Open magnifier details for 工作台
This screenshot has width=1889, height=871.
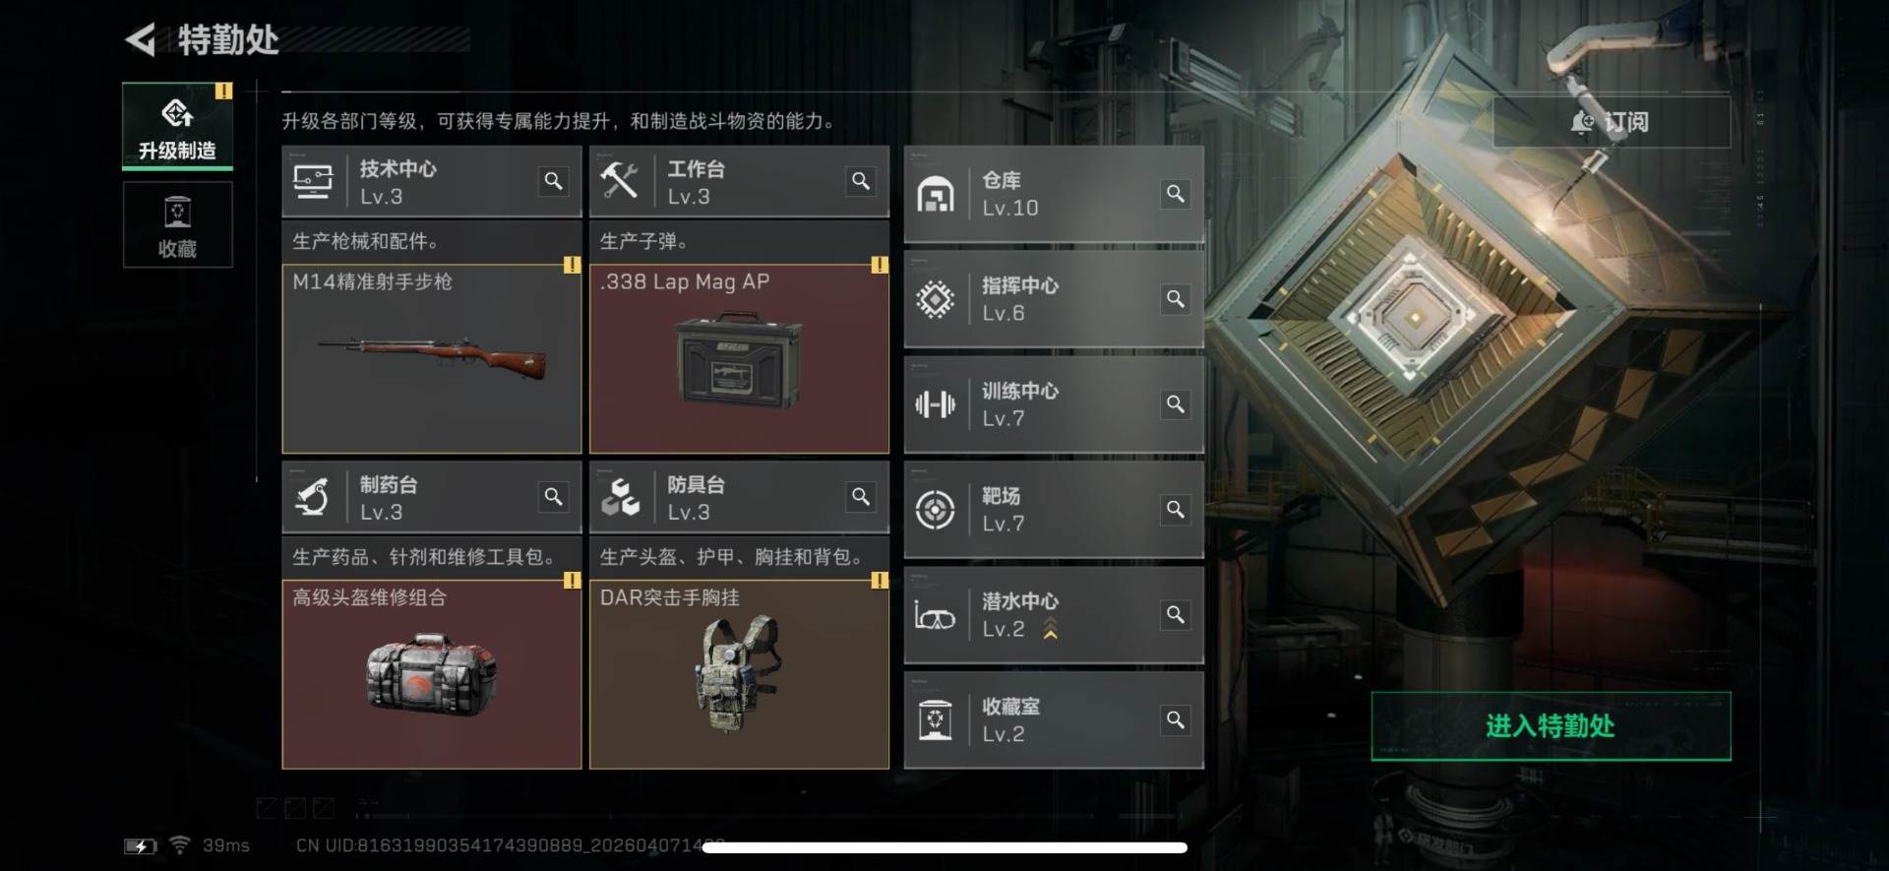coord(861,181)
